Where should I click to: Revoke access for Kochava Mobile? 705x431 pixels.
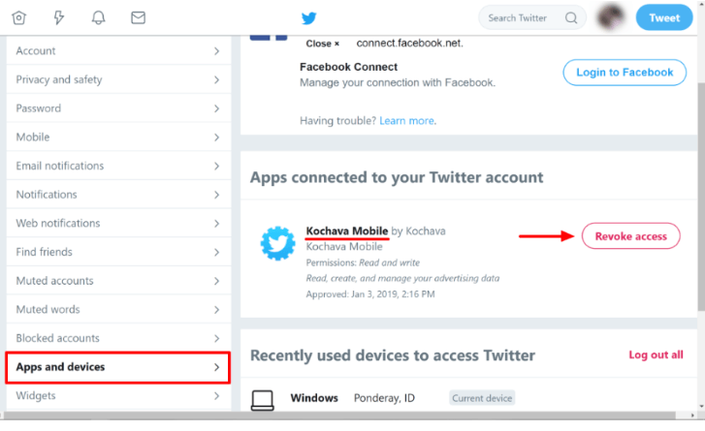coord(630,236)
